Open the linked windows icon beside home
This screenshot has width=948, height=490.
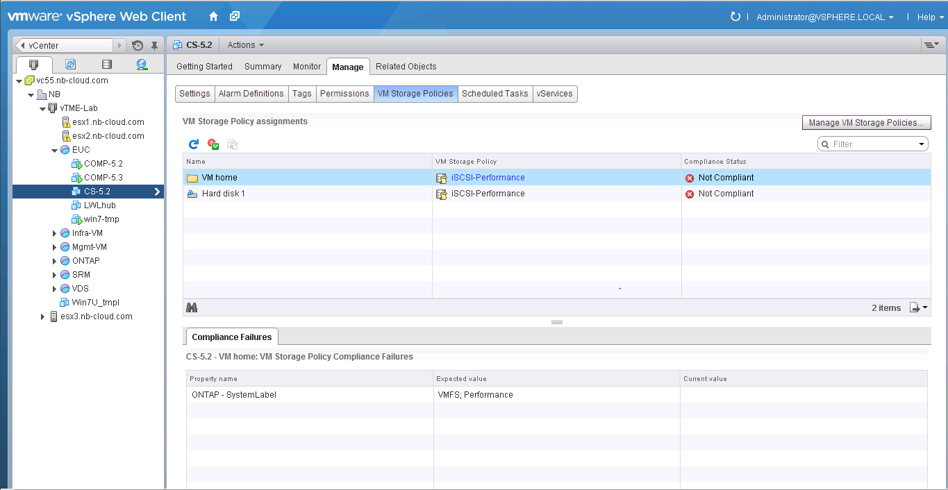(x=235, y=16)
